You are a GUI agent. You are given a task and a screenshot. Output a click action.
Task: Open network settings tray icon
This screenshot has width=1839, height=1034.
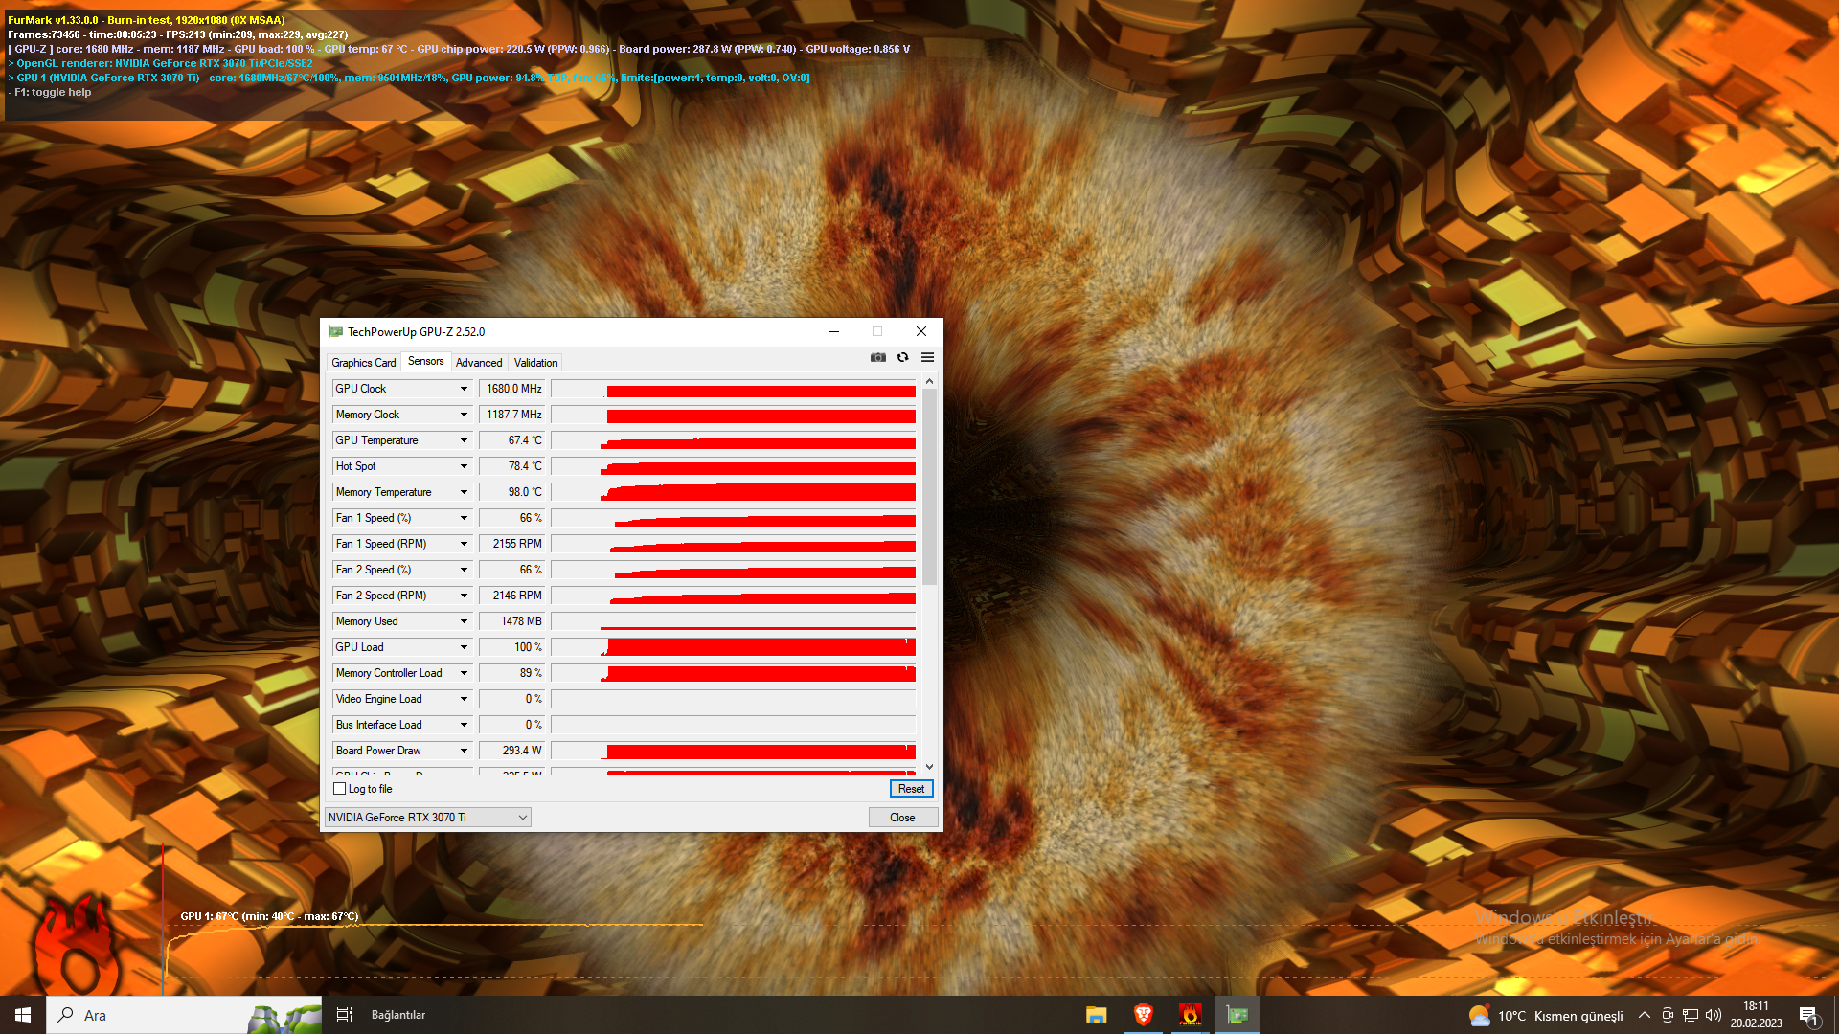tap(1691, 1015)
